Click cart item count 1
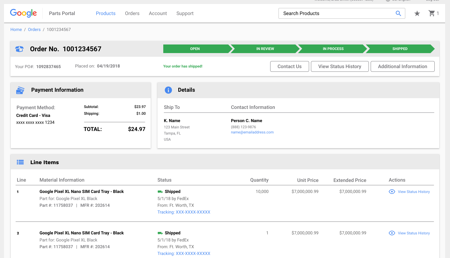This screenshot has width=450, height=258. tap(438, 13)
